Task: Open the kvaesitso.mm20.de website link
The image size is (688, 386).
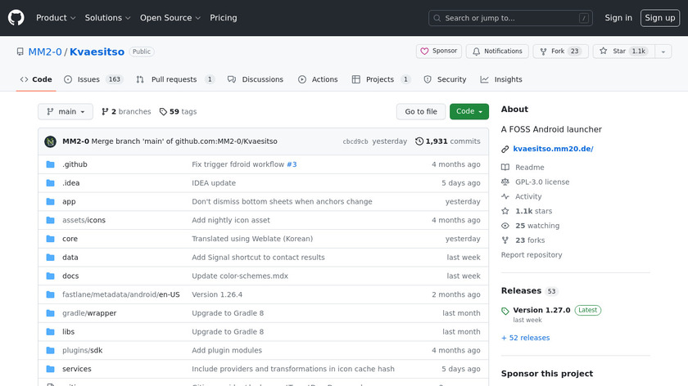Action: click(x=552, y=149)
